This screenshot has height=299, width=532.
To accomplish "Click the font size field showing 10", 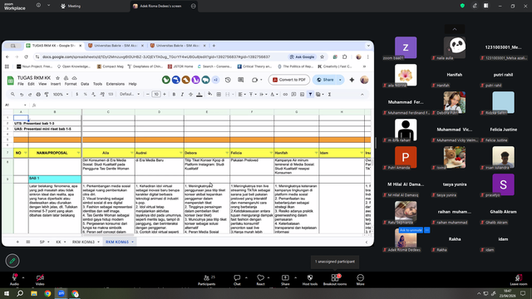I will (x=156, y=94).
